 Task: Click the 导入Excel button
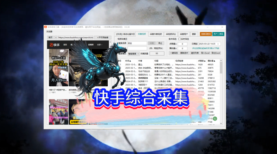205,53
